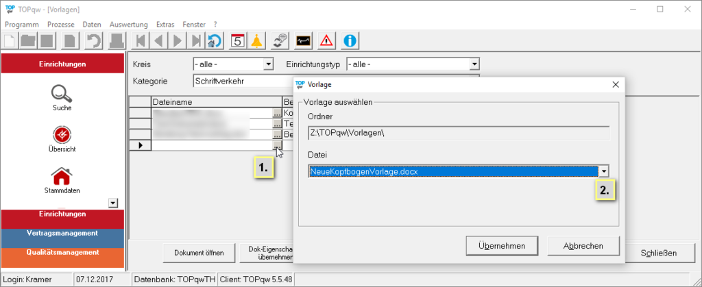Click the calendar icon in toolbar
Viewport: 702px width, 287px height.
[x=237, y=40]
